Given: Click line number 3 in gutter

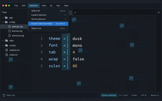Looking at the screenshot, I should pyautogui.click(x=42, y=52).
